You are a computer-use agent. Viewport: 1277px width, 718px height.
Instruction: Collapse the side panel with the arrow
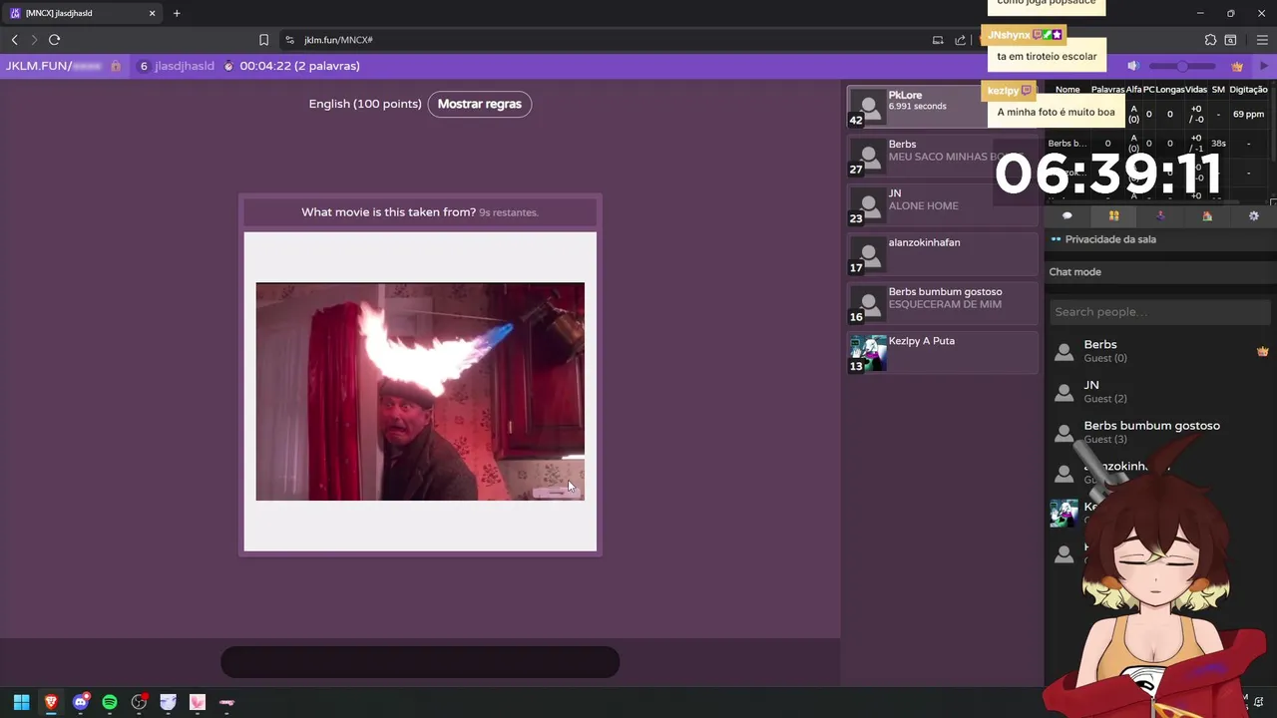pyautogui.click(x=1264, y=66)
